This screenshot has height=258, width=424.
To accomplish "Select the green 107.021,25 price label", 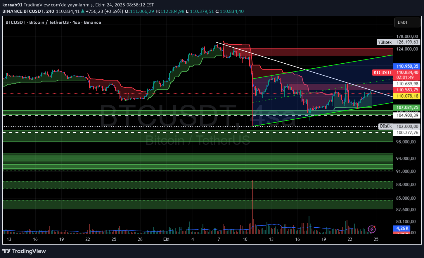I will [407, 107].
